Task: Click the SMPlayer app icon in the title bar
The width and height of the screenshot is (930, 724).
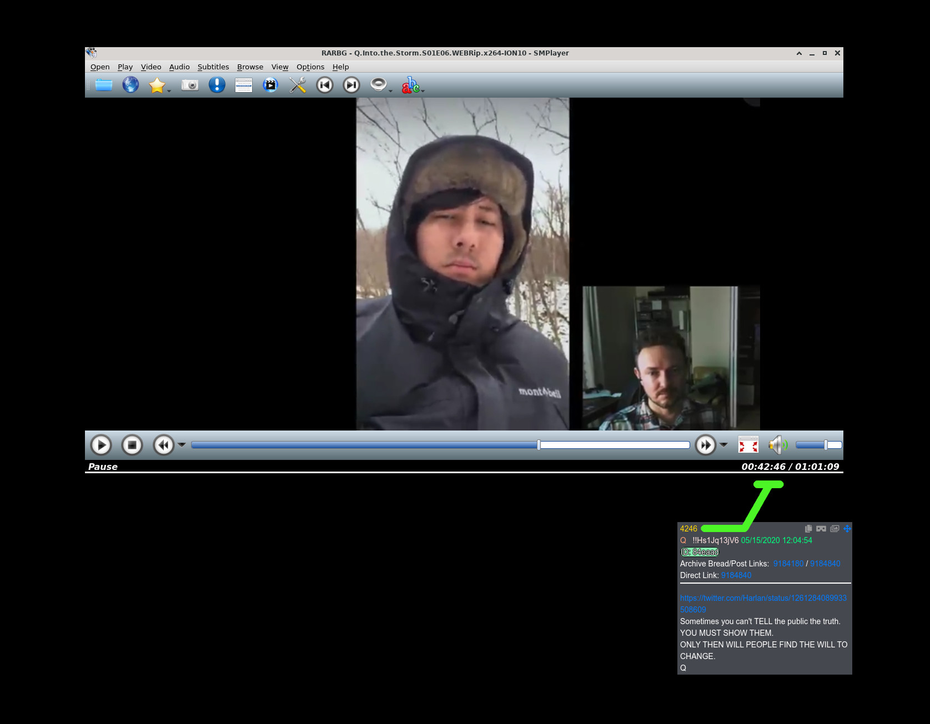Action: [x=92, y=53]
